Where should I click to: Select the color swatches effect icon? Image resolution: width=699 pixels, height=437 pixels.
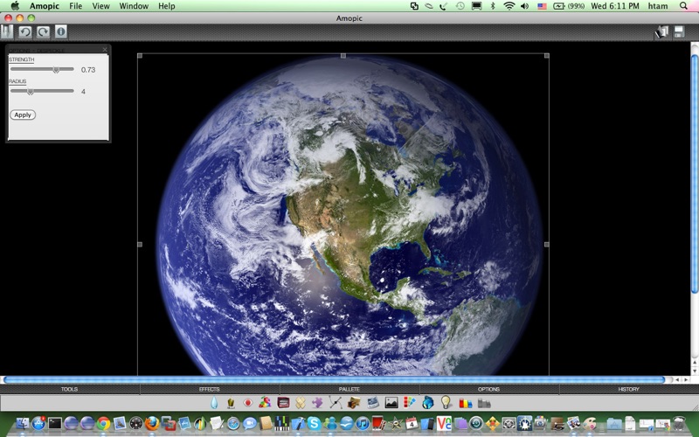pyautogui.click(x=409, y=403)
